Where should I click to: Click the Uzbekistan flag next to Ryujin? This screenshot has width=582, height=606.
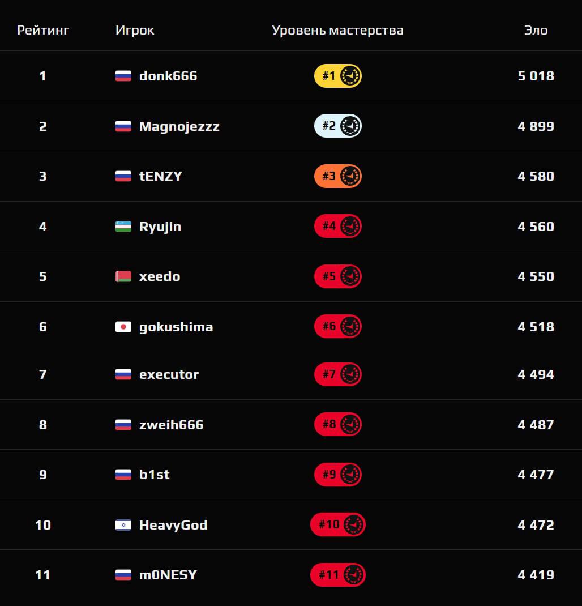tap(123, 227)
